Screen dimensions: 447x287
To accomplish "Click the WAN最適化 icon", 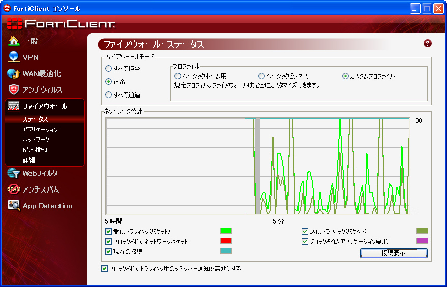I will pyautogui.click(x=13, y=74).
